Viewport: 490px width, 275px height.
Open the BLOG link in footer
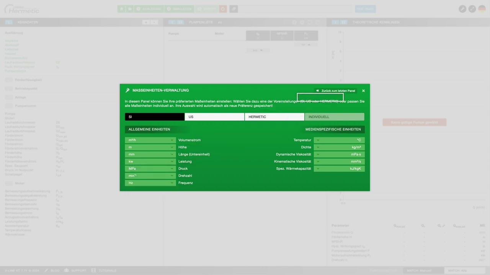click(x=52, y=270)
